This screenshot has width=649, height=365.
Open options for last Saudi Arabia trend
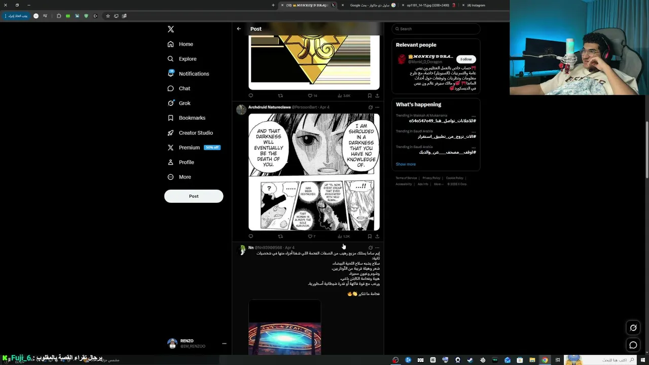pos(474,147)
